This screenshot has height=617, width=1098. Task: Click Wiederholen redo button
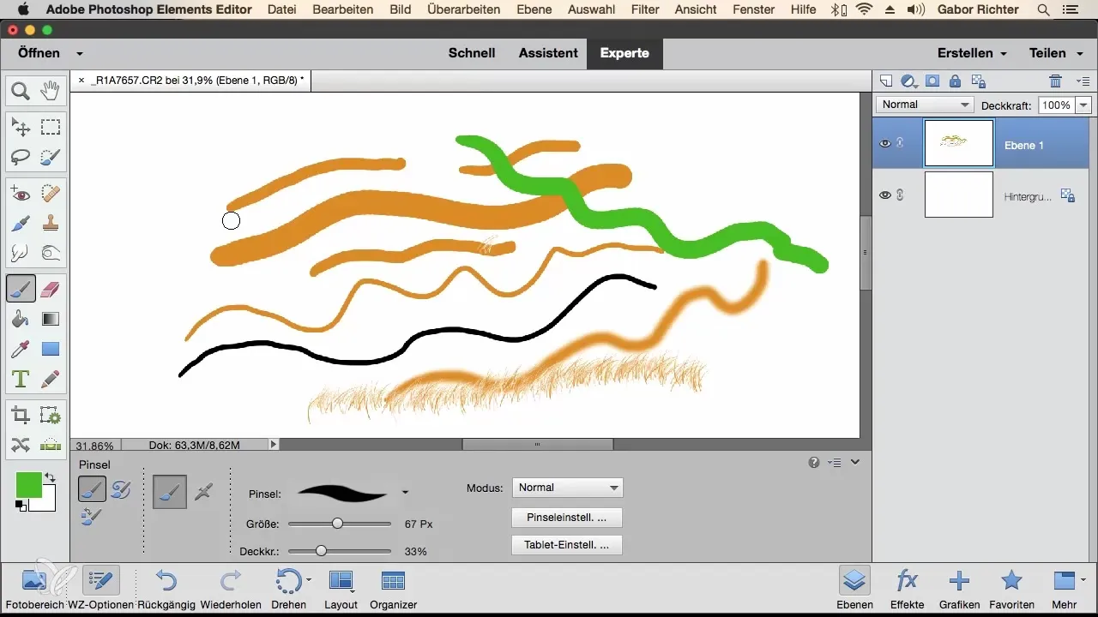click(229, 590)
